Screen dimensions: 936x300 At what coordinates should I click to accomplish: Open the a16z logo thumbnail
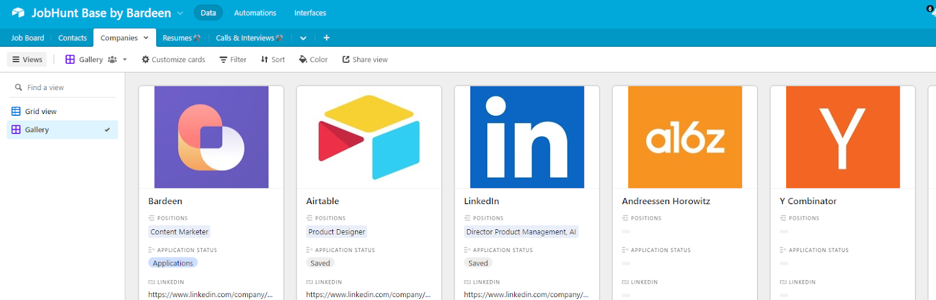click(685, 137)
